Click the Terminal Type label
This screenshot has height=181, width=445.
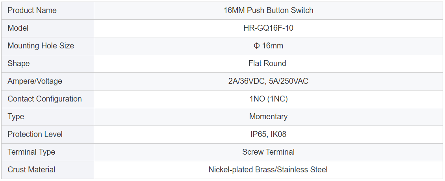(x=31, y=152)
